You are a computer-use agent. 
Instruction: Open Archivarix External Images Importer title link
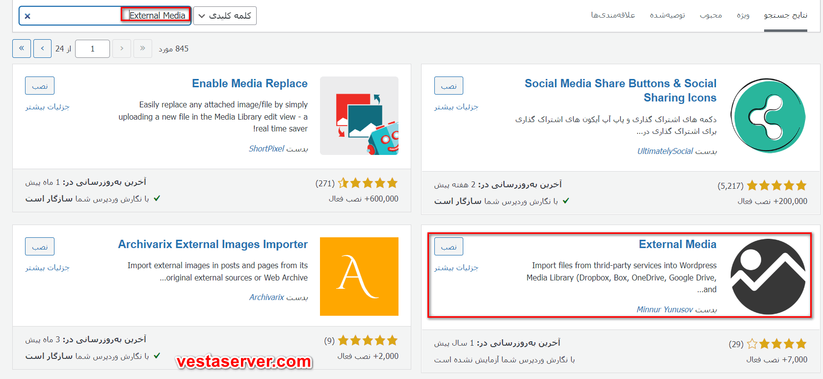(x=213, y=244)
